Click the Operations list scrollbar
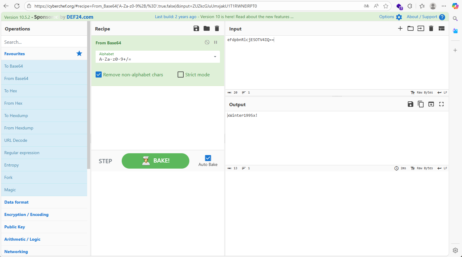462x257 pixels. coord(89,95)
